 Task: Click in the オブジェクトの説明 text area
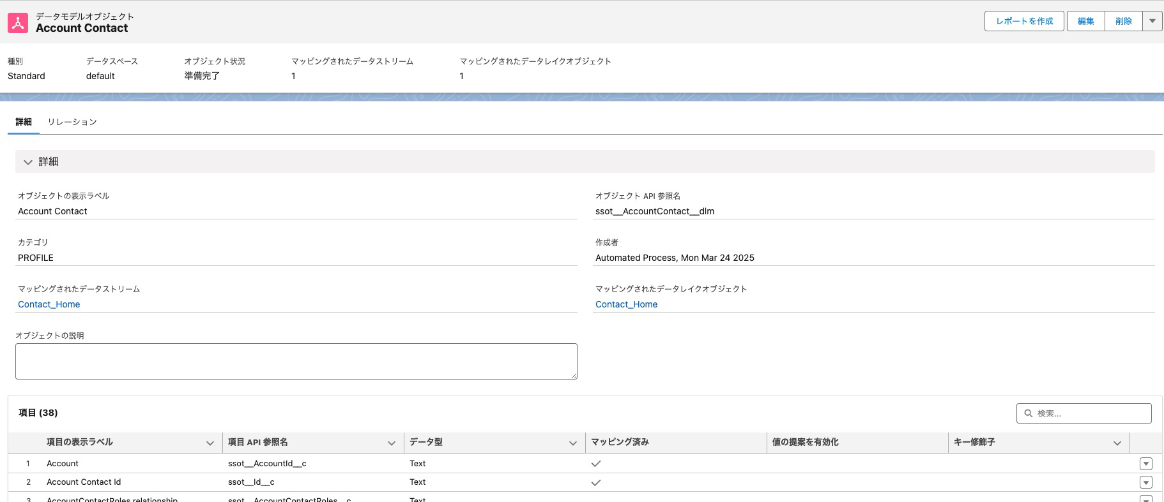[x=296, y=361]
